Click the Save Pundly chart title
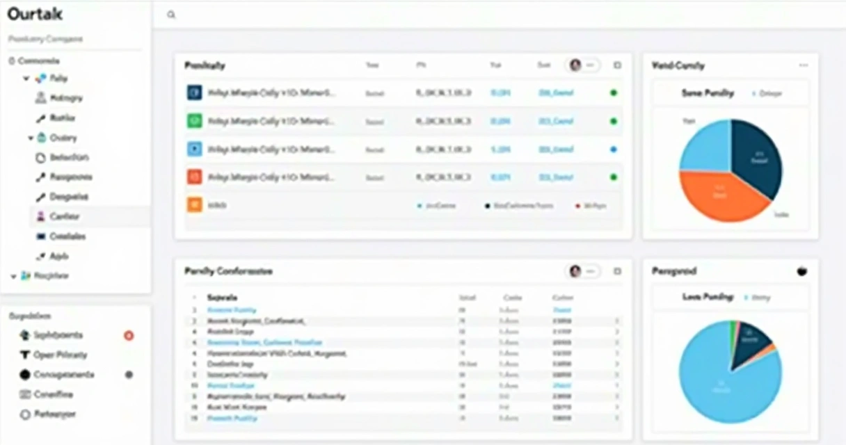Image resolution: width=846 pixels, height=445 pixels. click(x=708, y=92)
